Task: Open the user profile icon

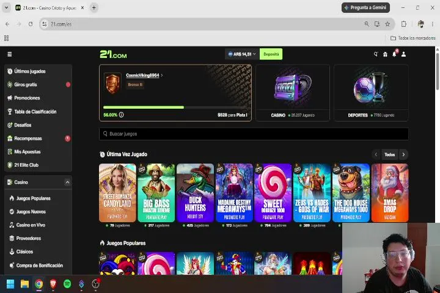Action: tap(403, 54)
